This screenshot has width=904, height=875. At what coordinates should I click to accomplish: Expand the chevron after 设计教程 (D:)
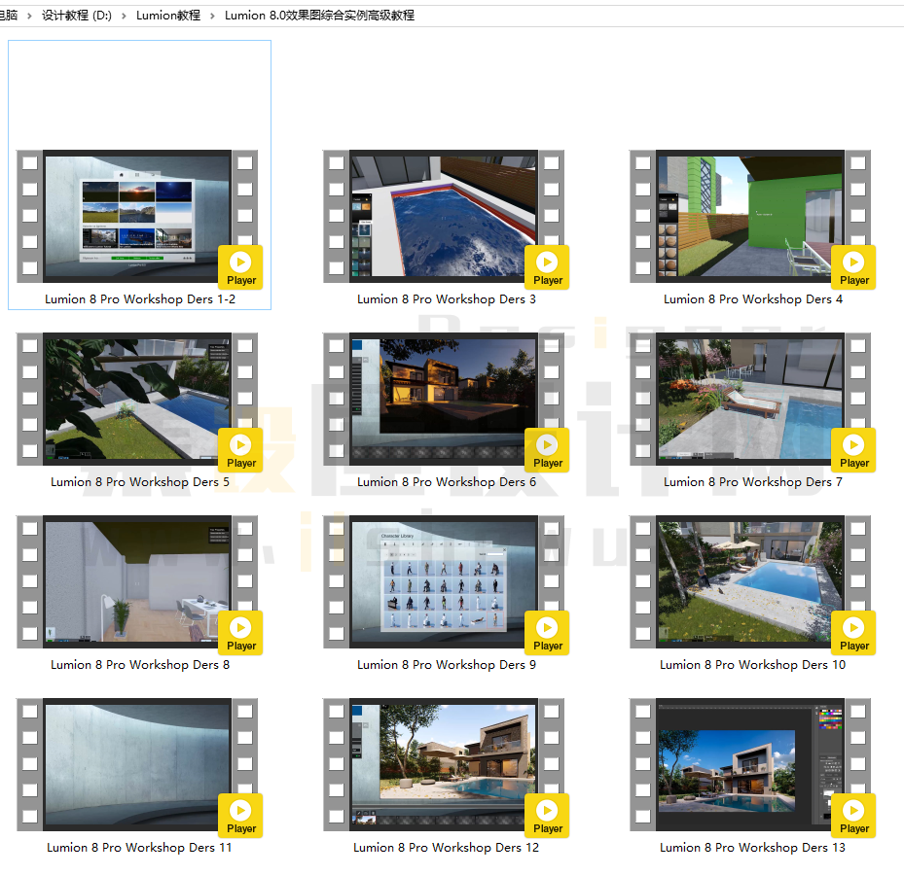pyautogui.click(x=124, y=17)
